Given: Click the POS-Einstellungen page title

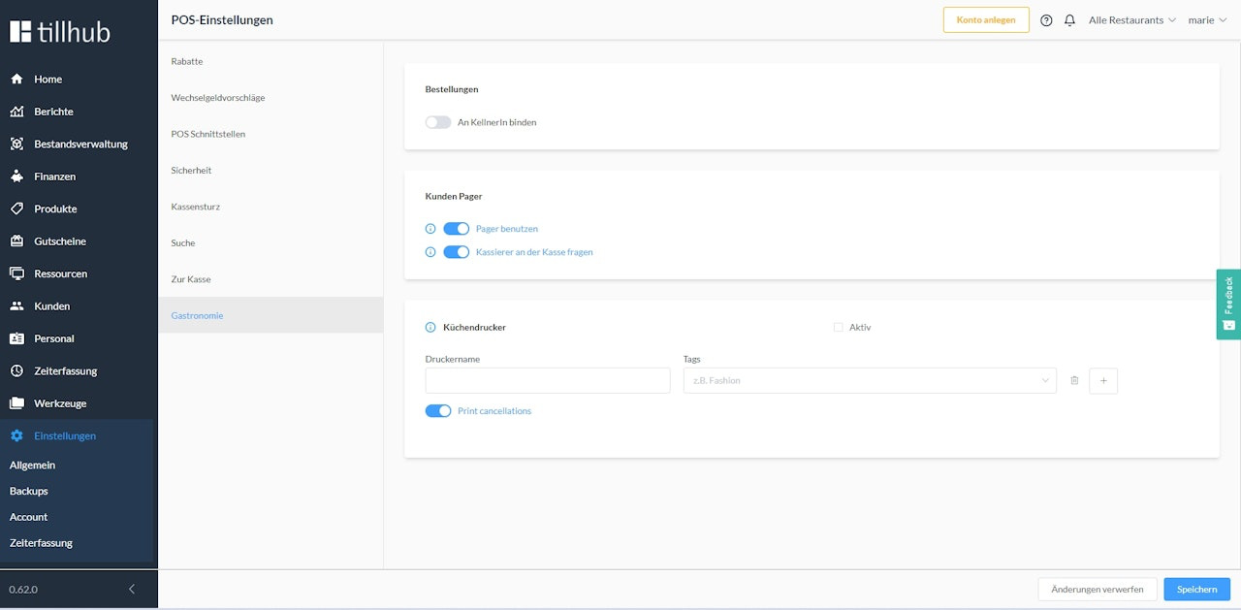Looking at the screenshot, I should (x=222, y=20).
